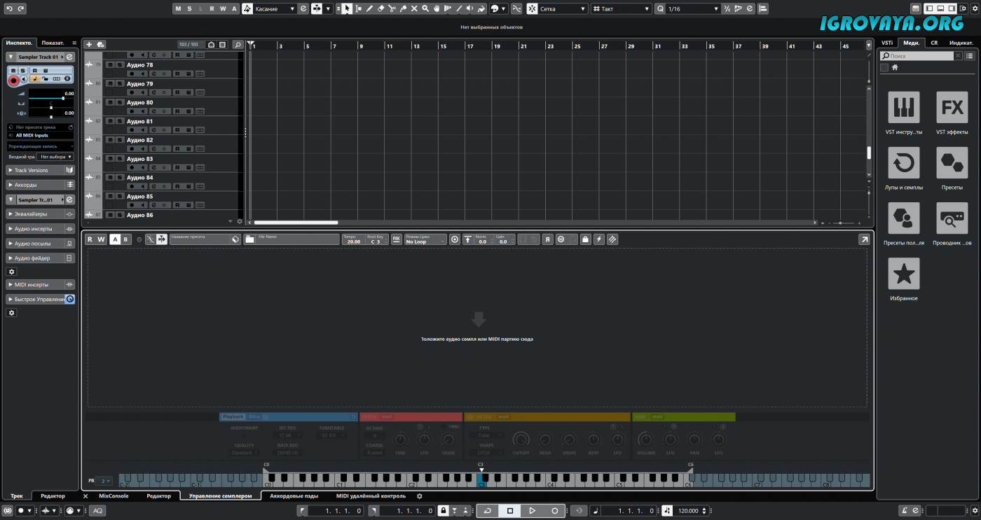Open the Касание automation mode dropdown
This screenshot has width=981, height=520.
click(x=275, y=8)
